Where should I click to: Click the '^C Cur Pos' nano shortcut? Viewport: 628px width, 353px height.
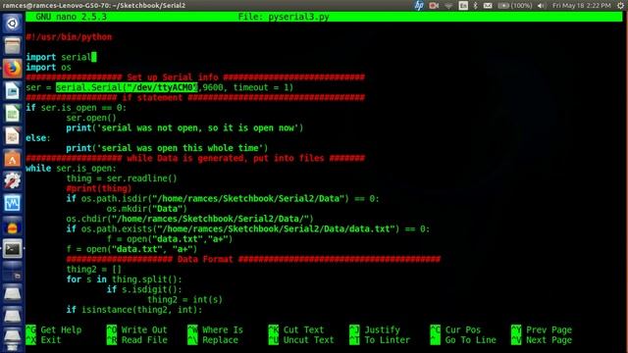pos(455,329)
